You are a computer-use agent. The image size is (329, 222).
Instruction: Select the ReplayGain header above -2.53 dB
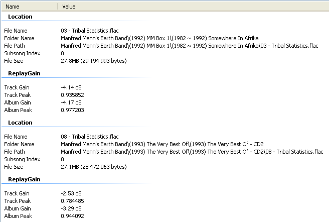click(24, 179)
